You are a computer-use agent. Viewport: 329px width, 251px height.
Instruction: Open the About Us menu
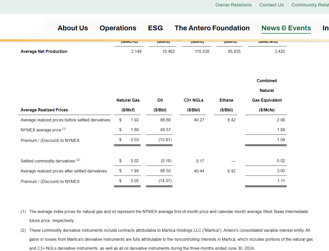click(x=73, y=28)
